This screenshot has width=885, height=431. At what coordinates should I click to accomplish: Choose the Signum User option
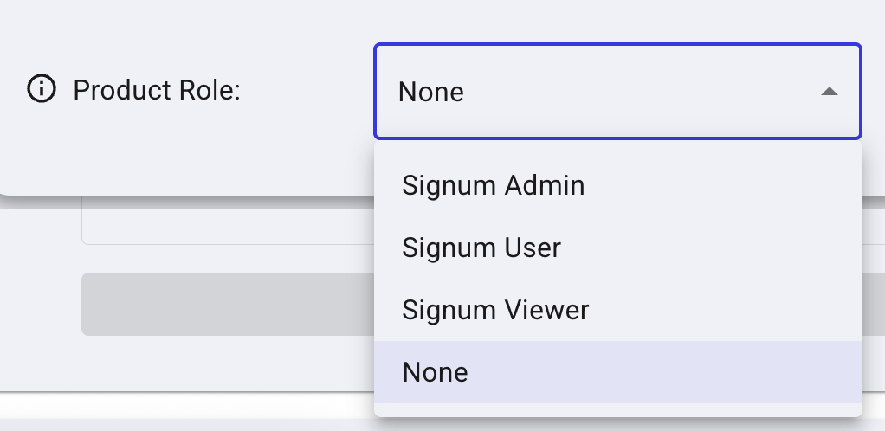tap(481, 248)
